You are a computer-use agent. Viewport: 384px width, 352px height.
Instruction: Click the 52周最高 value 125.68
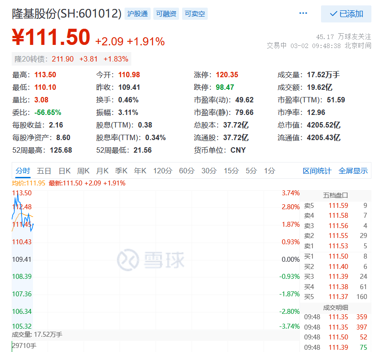click(x=61, y=150)
